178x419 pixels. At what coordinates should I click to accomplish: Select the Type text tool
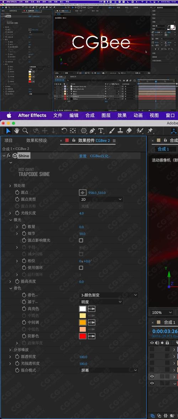(101, 130)
